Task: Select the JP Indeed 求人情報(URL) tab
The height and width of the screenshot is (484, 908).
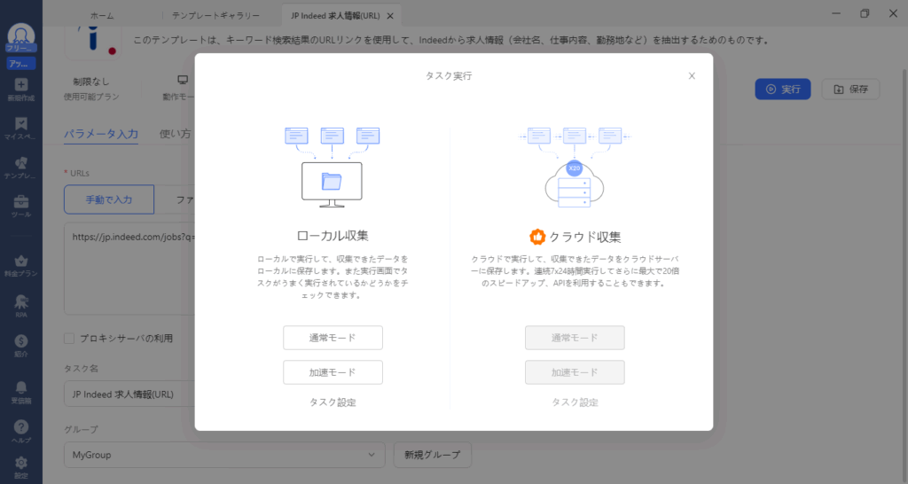Action: (335, 16)
